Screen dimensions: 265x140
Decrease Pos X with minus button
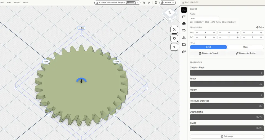[x=197, y=33]
